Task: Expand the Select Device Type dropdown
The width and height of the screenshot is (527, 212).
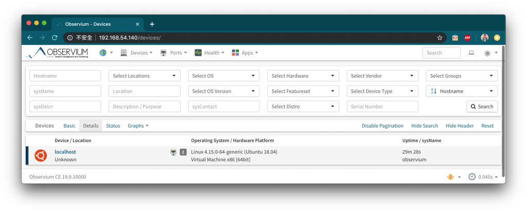Action: (382, 91)
